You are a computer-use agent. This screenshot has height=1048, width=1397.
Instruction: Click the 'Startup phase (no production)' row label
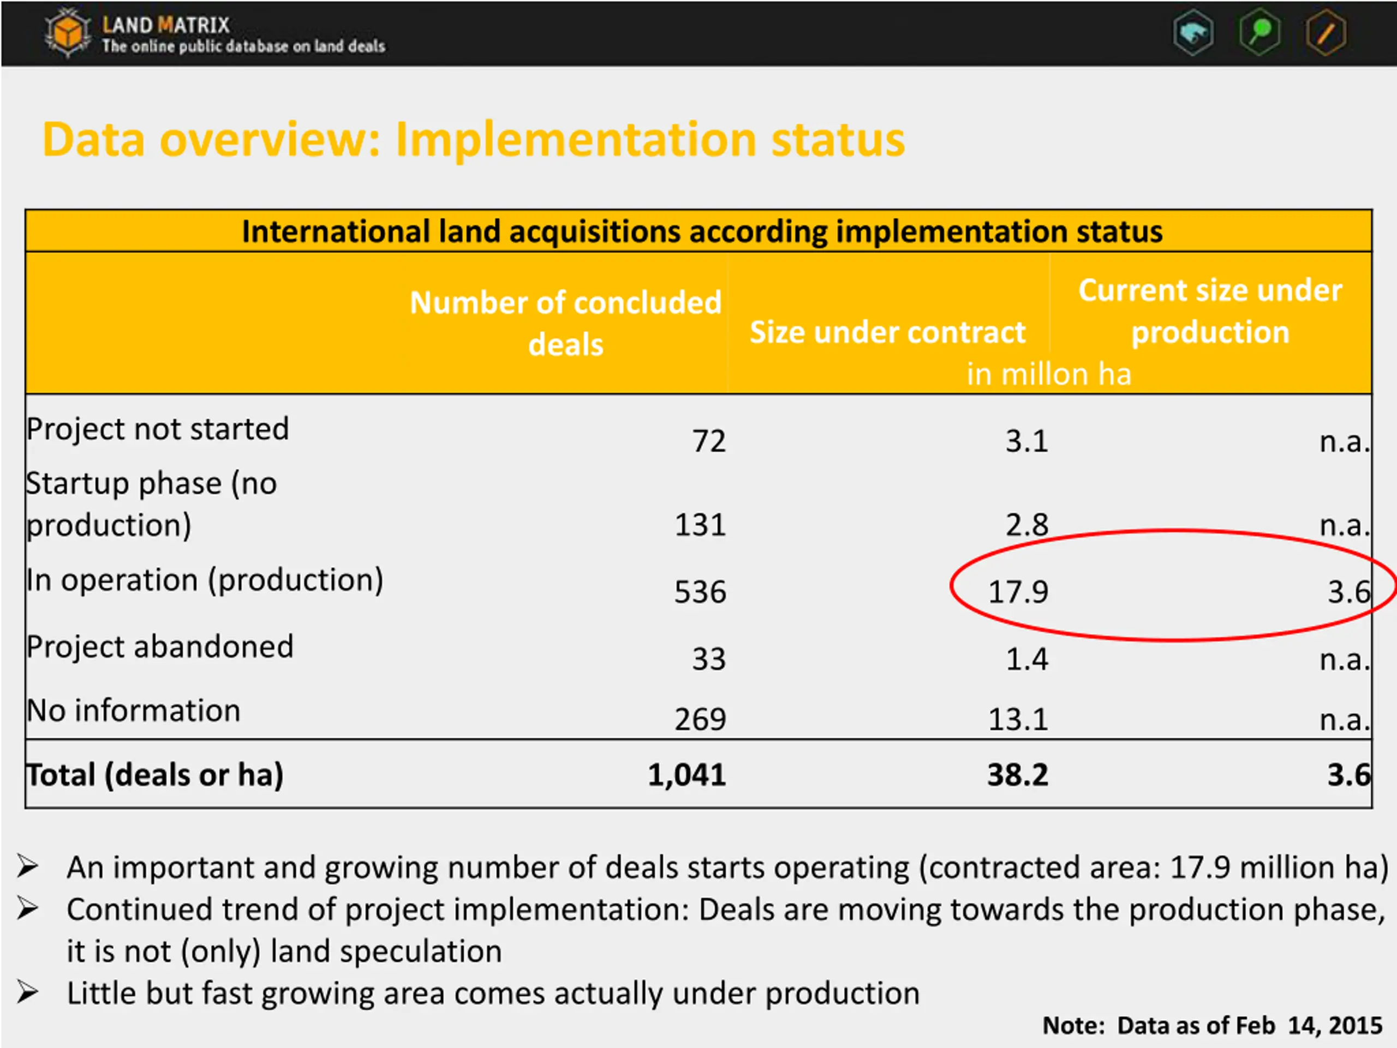152,504
